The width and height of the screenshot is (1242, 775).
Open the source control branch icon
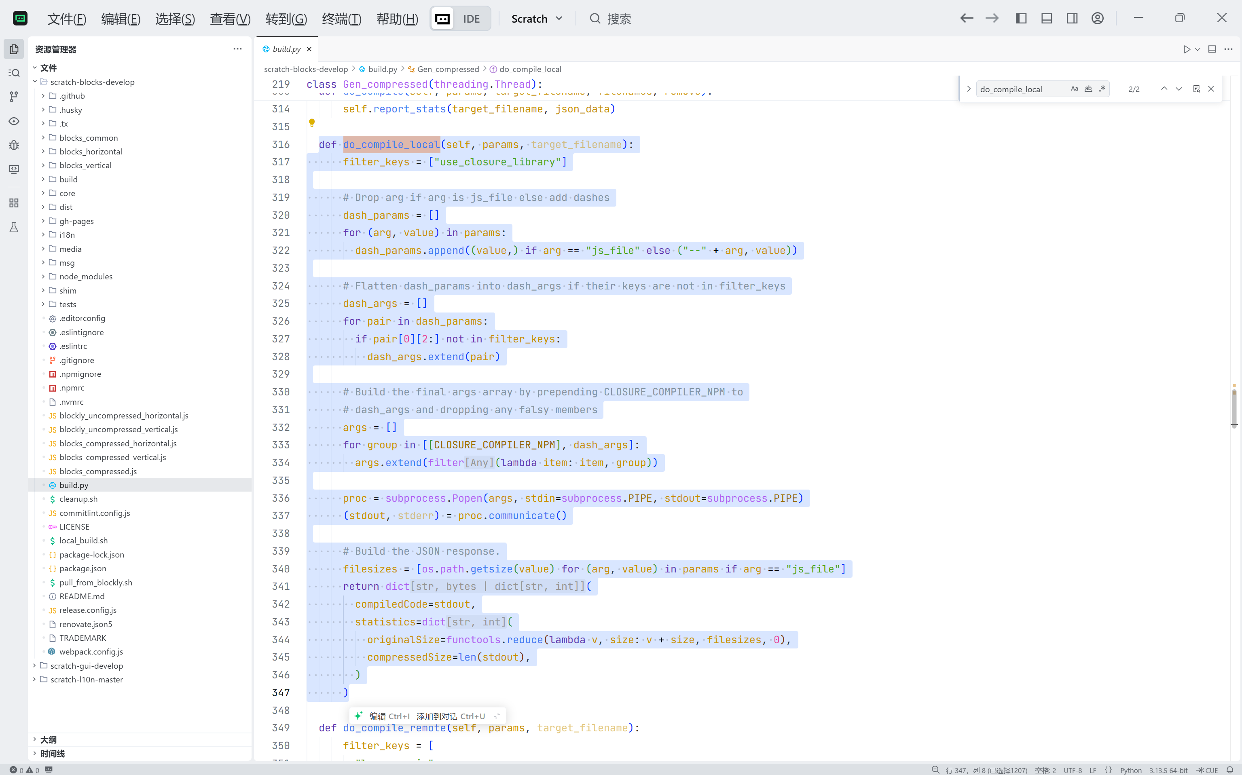click(x=14, y=96)
